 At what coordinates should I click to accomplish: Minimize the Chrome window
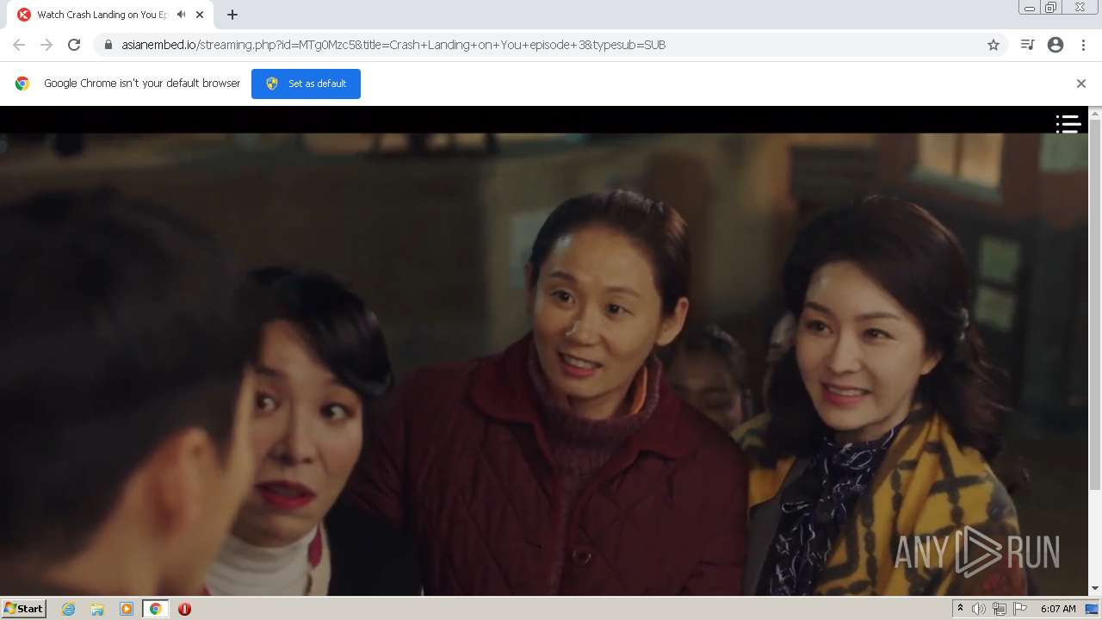(x=1030, y=7)
